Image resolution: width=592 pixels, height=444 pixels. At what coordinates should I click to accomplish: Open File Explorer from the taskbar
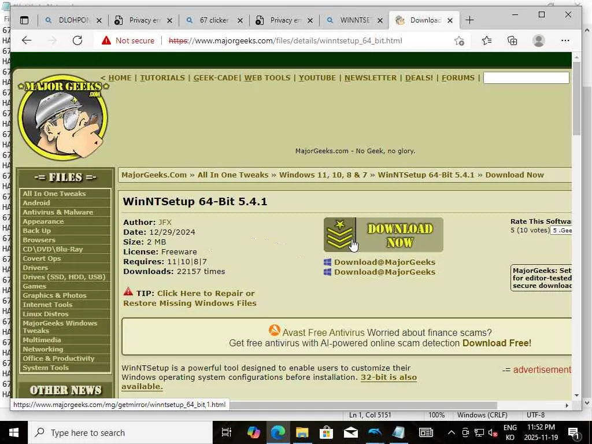[302, 432]
